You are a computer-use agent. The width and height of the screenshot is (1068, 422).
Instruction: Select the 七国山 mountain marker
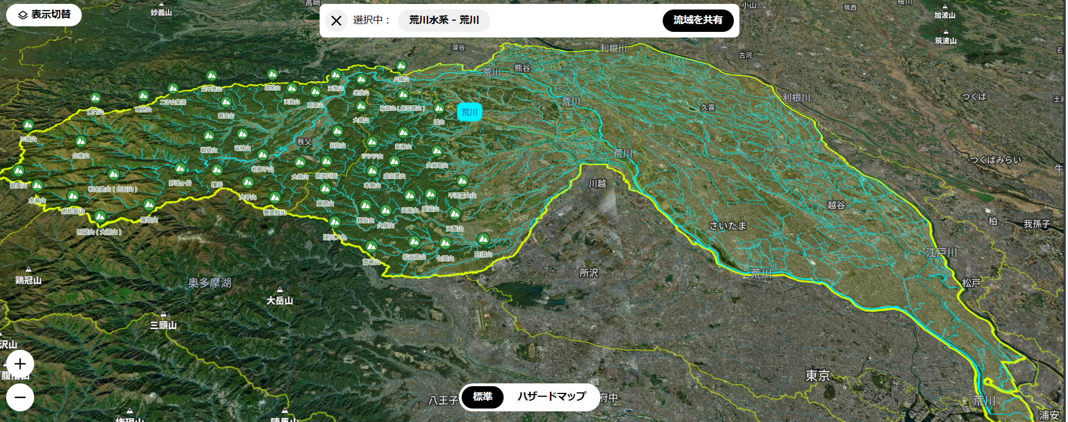tap(445, 243)
